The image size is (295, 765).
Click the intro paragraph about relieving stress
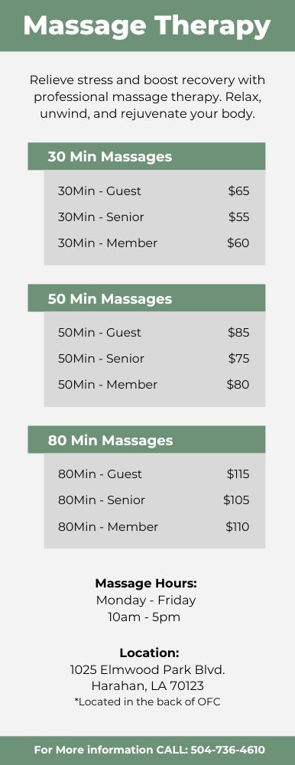pyautogui.click(x=147, y=97)
